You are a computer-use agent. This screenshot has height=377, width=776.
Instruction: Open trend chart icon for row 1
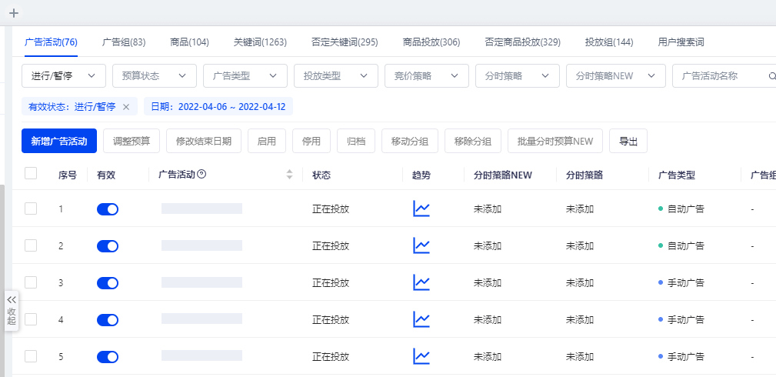421,209
